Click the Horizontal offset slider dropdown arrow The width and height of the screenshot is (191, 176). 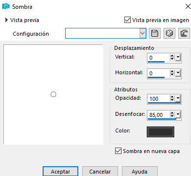[178, 73]
